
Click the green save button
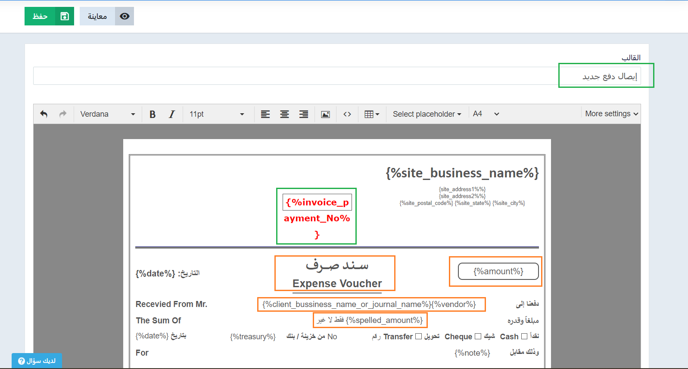click(49, 16)
